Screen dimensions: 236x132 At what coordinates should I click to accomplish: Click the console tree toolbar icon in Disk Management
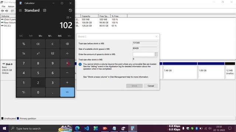pyautogui.click(x=12, y=11)
